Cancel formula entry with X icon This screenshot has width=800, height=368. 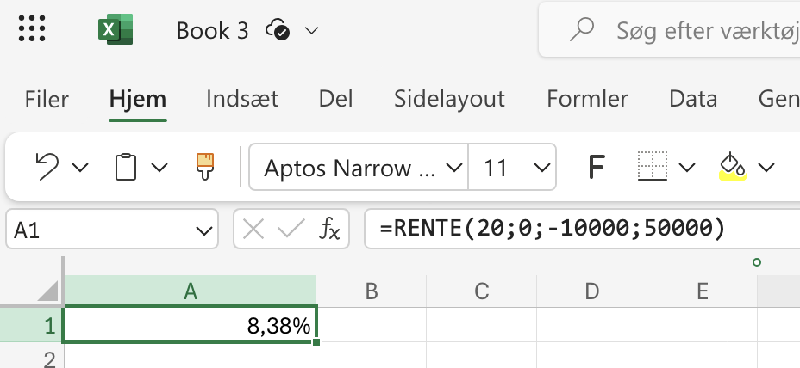pyautogui.click(x=253, y=230)
